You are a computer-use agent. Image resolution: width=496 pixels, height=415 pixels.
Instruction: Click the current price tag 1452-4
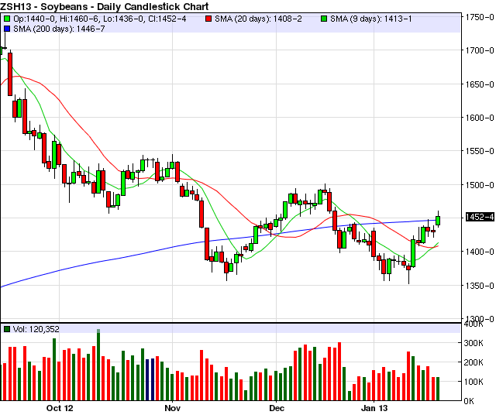pos(480,217)
